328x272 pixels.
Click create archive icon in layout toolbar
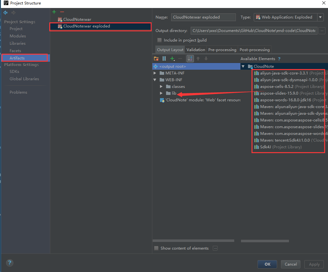164,59
